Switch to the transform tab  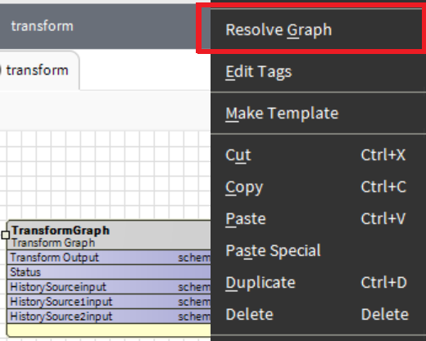(x=38, y=70)
